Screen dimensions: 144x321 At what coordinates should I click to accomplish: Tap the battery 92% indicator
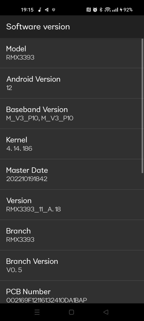coord(126,10)
